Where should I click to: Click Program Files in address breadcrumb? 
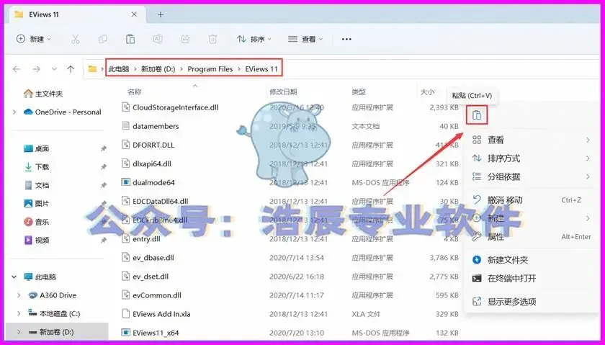click(x=210, y=69)
